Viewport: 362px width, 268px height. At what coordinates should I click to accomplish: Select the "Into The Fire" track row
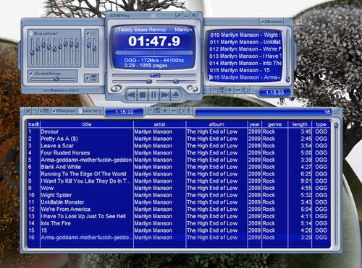(x=179, y=223)
